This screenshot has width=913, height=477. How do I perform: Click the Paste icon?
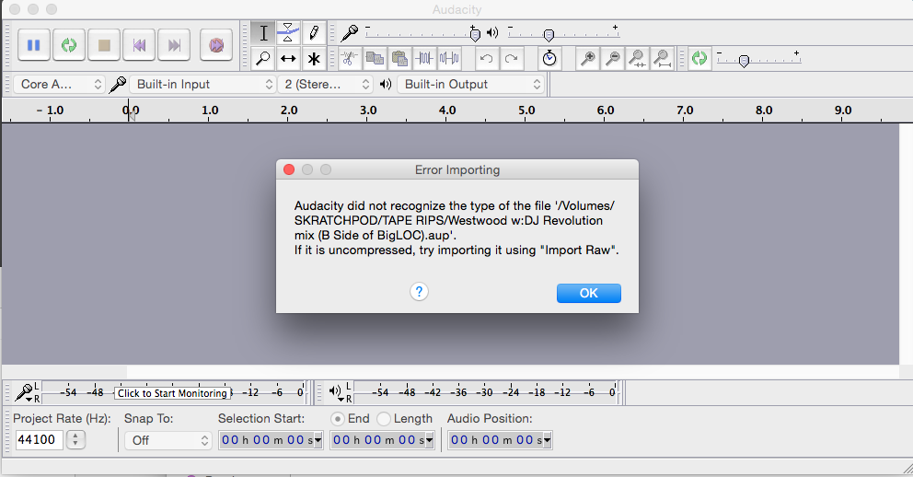[399, 58]
